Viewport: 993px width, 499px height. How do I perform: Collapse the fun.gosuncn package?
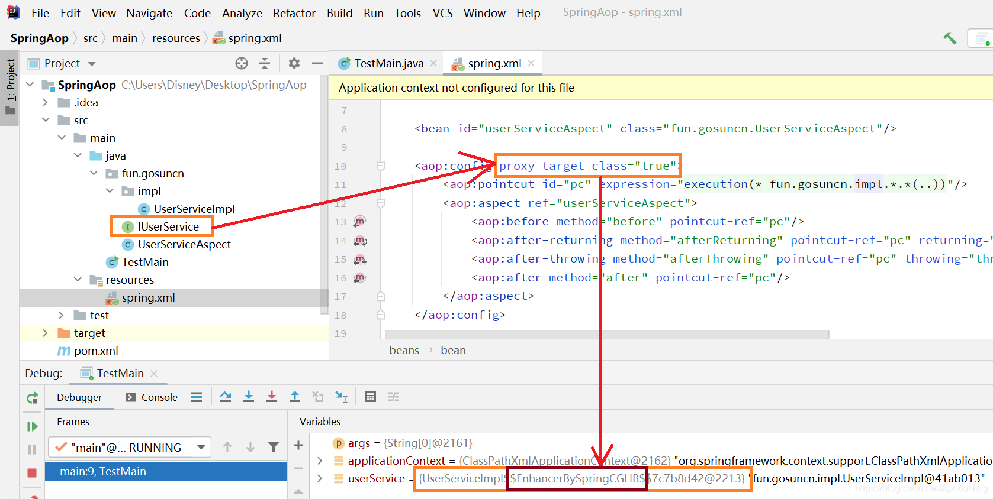[94, 173]
